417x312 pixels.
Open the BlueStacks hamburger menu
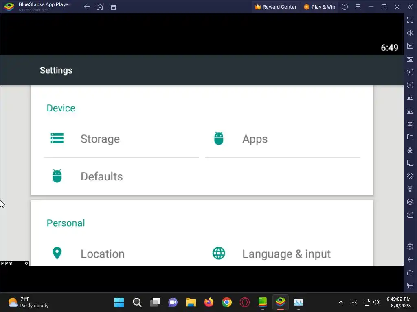(358, 7)
